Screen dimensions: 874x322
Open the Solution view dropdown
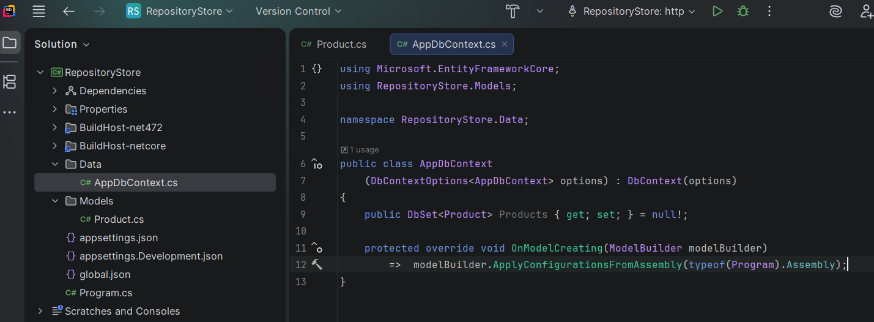coord(62,44)
